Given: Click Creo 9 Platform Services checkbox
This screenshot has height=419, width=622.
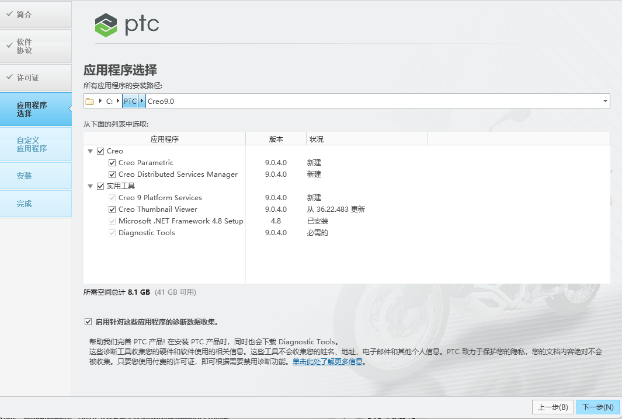Looking at the screenshot, I should (112, 198).
